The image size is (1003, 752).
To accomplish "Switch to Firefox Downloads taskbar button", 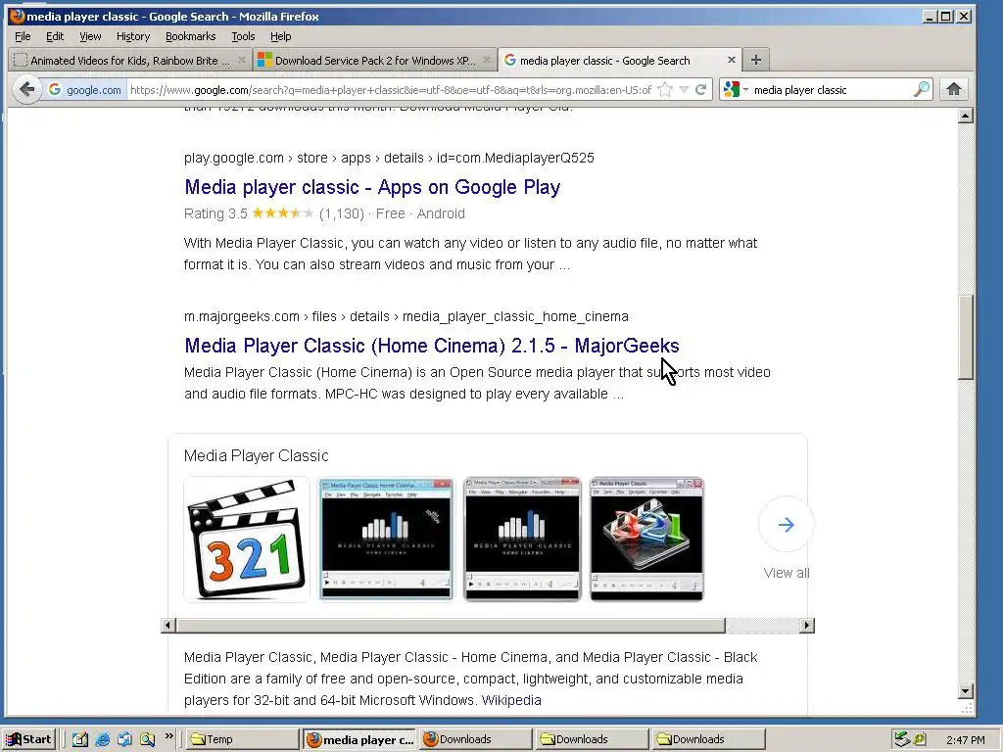I will click(477, 739).
